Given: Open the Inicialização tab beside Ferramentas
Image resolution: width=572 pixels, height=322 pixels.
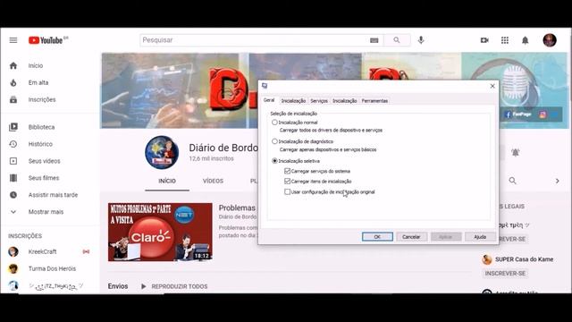Looking at the screenshot, I should [x=345, y=101].
